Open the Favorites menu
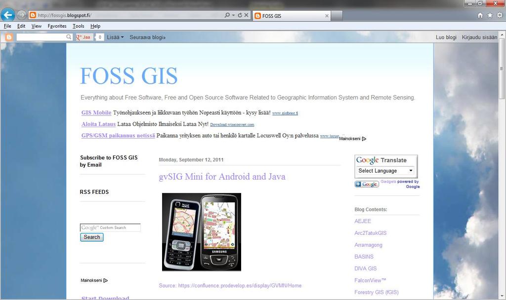506x300 pixels. 57,26
